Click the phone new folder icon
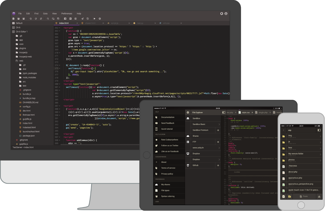Viewport: 325px width, 211px height. click(290, 196)
